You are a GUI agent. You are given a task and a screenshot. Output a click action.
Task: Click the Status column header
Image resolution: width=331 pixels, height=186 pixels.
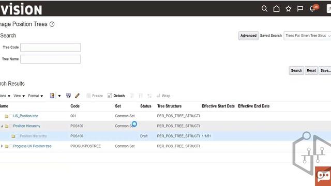point(146,106)
